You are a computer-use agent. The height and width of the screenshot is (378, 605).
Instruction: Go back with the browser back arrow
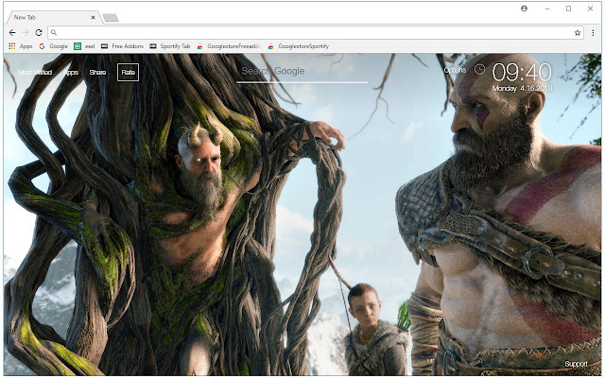pos(12,33)
